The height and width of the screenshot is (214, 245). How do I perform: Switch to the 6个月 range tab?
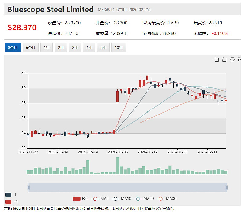[31, 47]
